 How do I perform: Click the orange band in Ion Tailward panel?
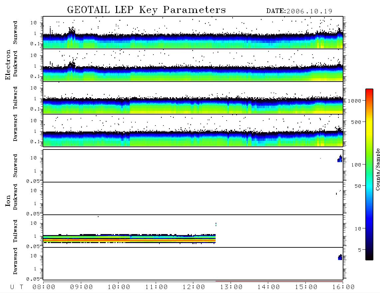pyautogui.click(x=129, y=241)
